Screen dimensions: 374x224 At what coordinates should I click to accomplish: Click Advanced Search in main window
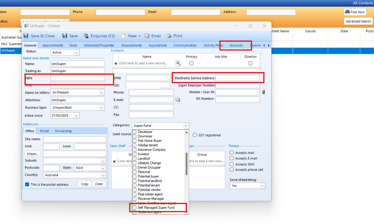click(358, 21)
